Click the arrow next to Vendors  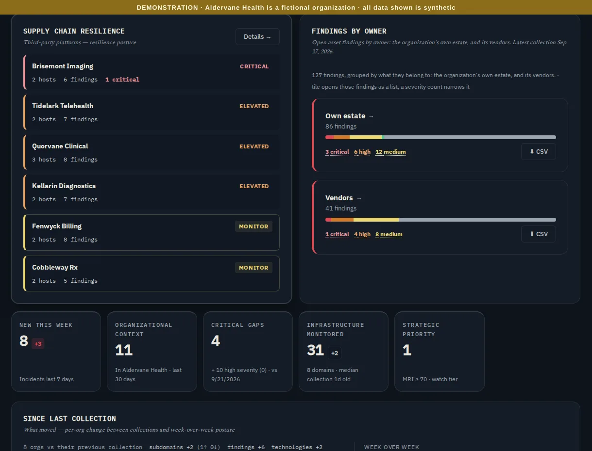[359, 198]
